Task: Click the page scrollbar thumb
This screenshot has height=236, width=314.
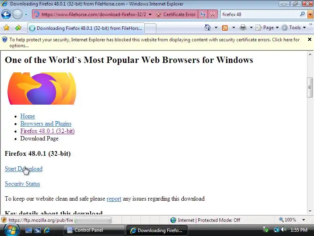Action: [x=310, y=87]
